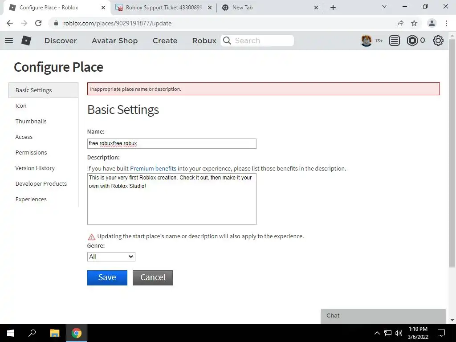Open the Chat panel

[383, 316]
